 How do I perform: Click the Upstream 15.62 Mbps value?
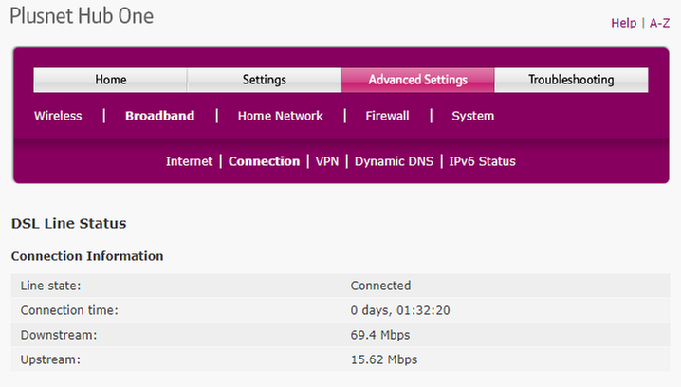[383, 359]
